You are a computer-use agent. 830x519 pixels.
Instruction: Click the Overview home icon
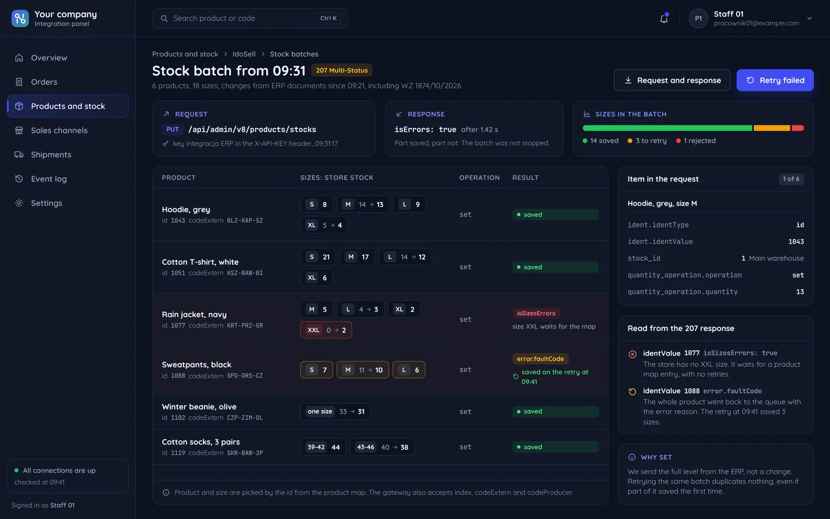[19, 58]
